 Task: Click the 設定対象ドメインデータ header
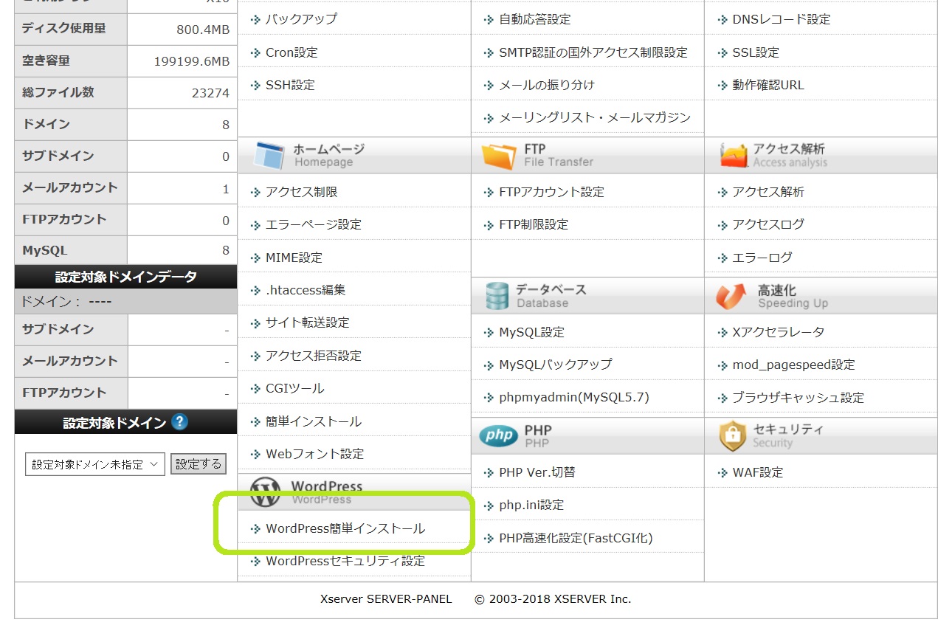[125, 277]
